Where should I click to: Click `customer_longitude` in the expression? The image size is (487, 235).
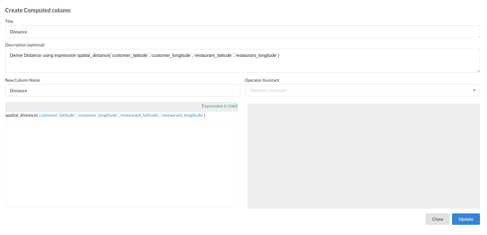pos(98,115)
